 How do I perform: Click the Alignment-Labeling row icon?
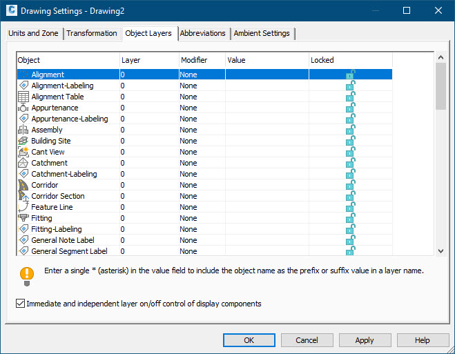coord(23,86)
